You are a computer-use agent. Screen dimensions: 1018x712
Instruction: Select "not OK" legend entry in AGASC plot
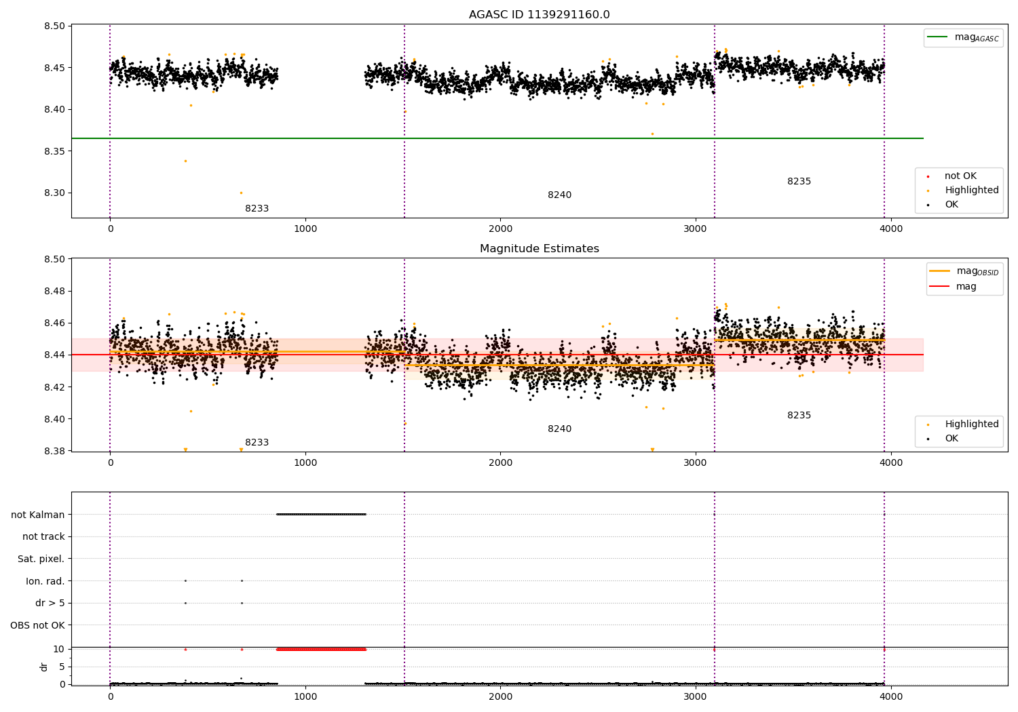tap(960, 176)
